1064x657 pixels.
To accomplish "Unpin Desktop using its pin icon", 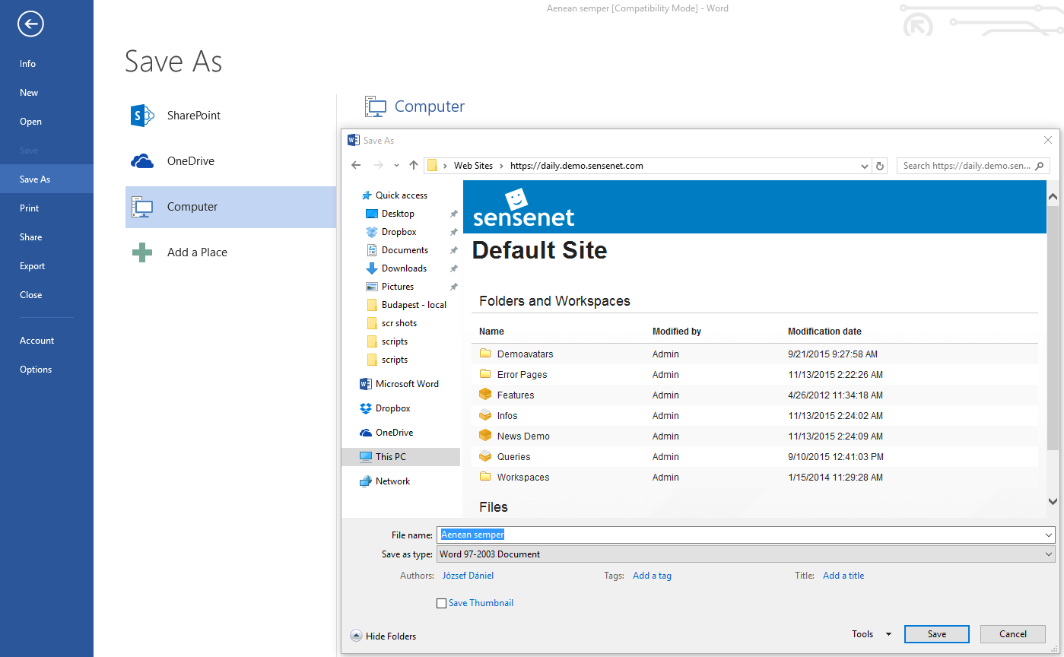I will click(x=453, y=214).
